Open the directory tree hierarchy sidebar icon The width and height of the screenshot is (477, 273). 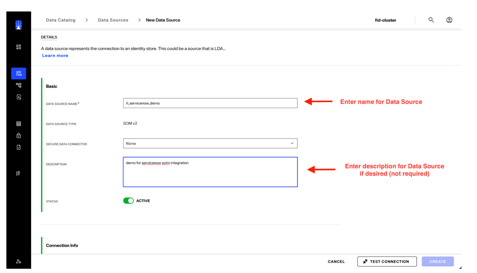point(19,85)
